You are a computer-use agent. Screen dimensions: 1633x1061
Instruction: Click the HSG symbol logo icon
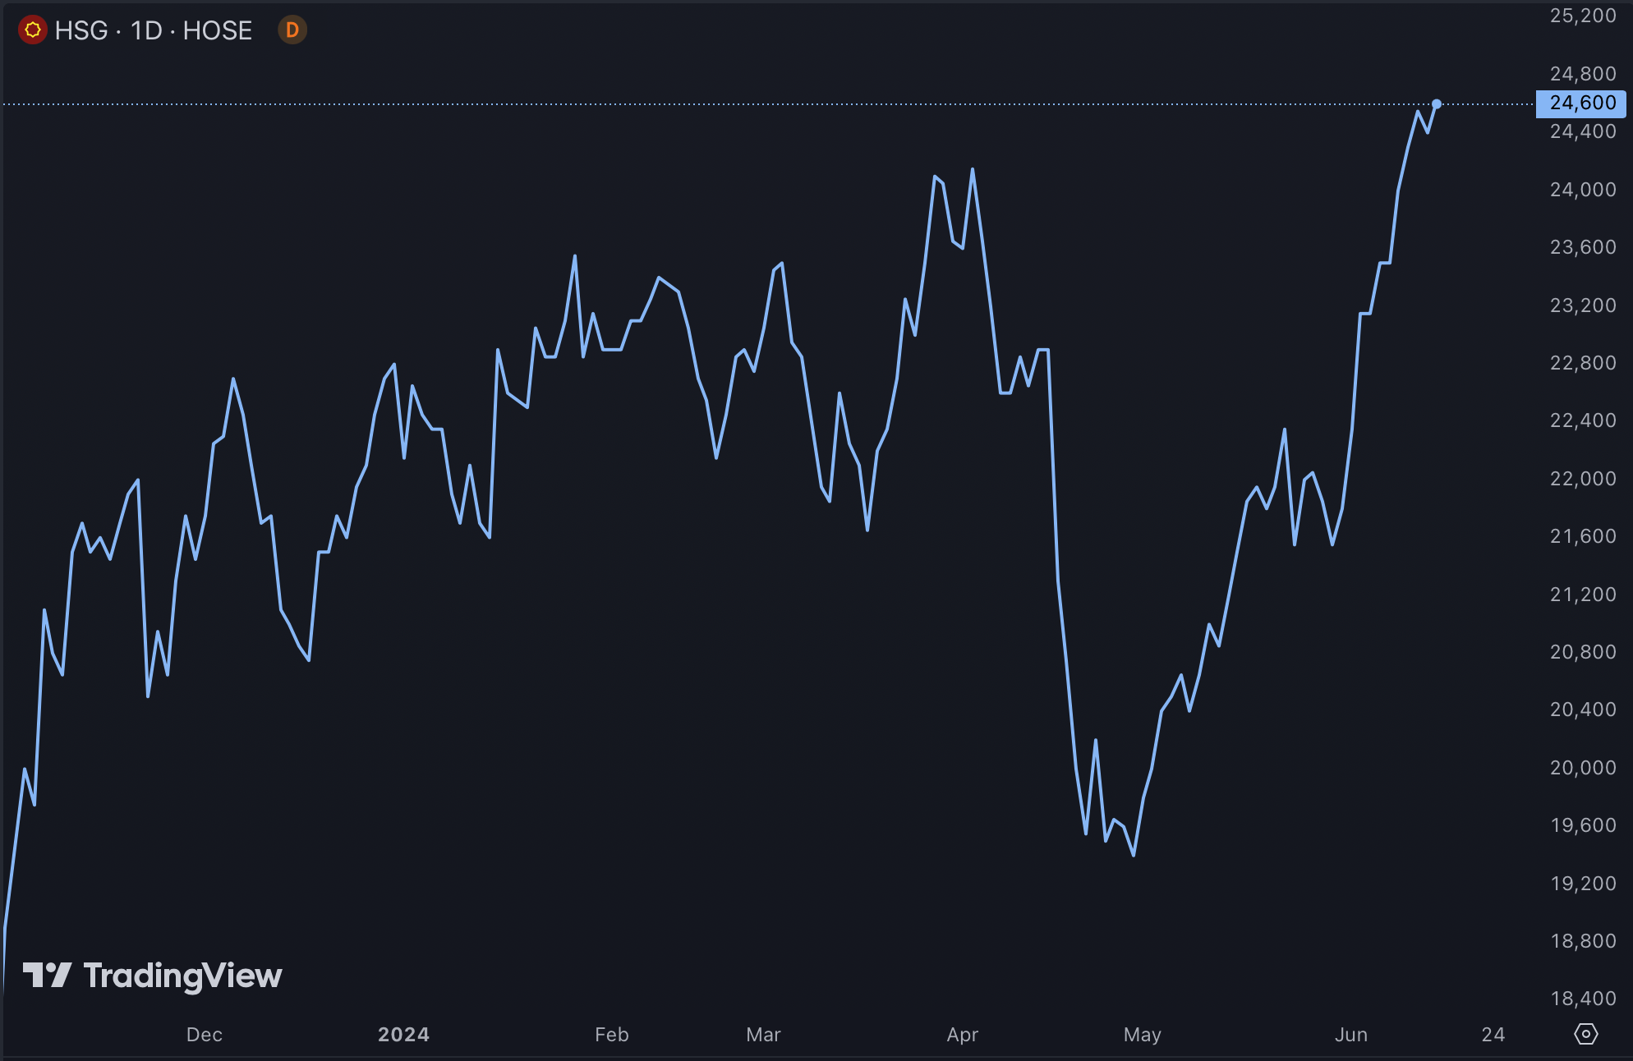tap(33, 30)
